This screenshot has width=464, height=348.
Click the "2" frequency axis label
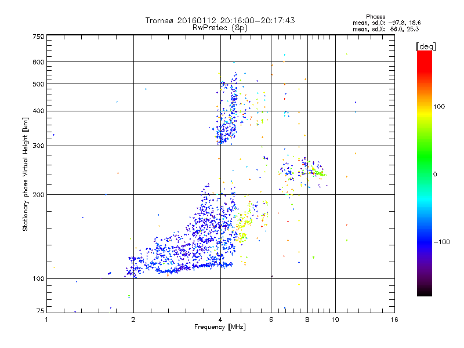coord(133,320)
